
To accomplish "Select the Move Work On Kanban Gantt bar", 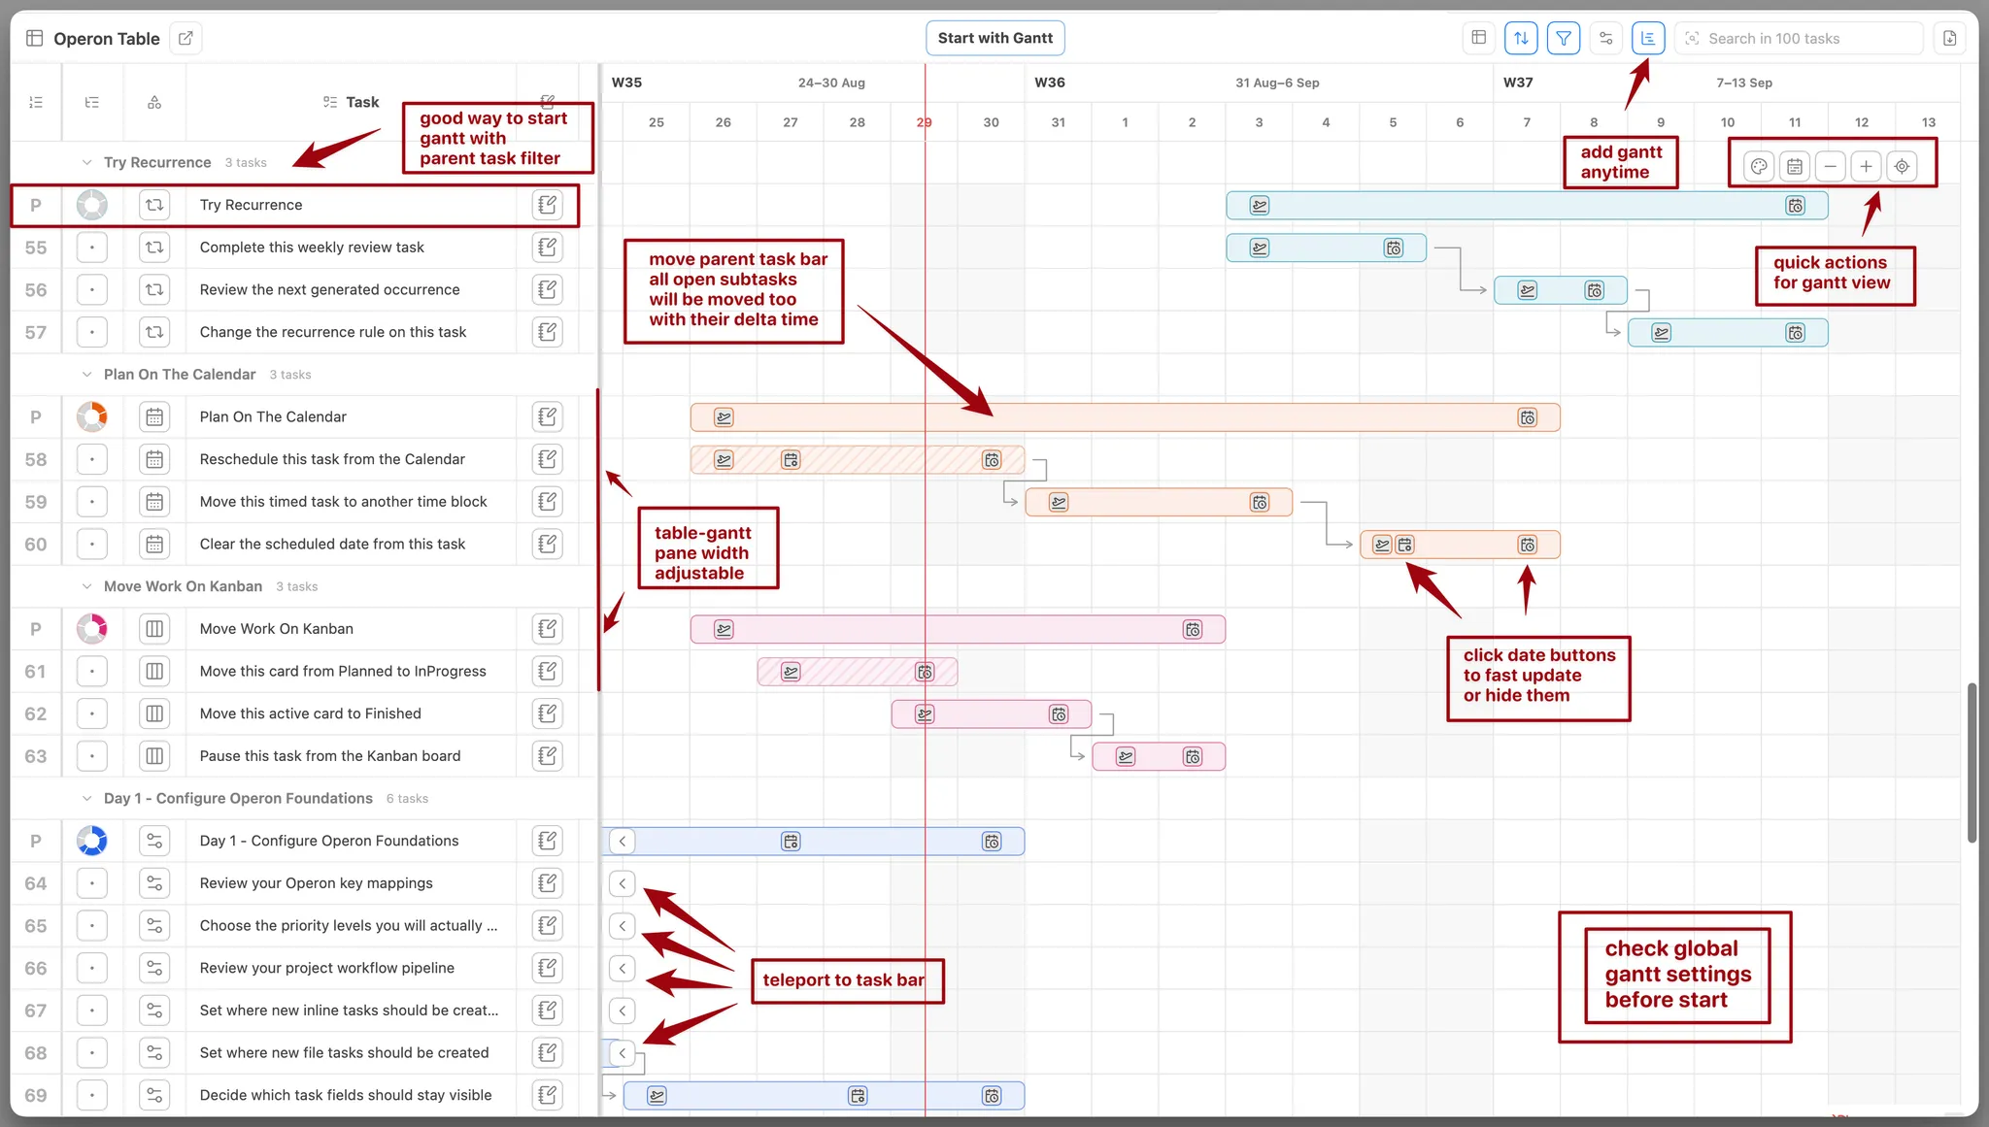I will click(x=958, y=629).
